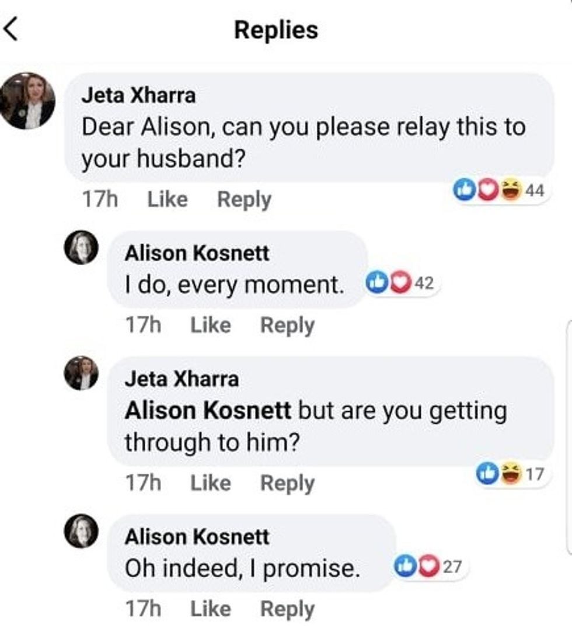Open Alison Kosnett's first reply avatar
The height and width of the screenshot is (628, 572).
click(81, 248)
